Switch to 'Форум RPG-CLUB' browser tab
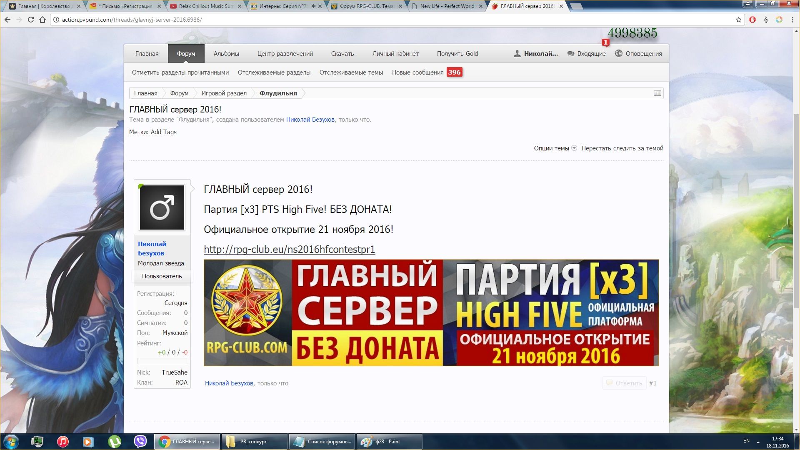Image resolution: width=800 pixels, height=450 pixels. point(367,6)
